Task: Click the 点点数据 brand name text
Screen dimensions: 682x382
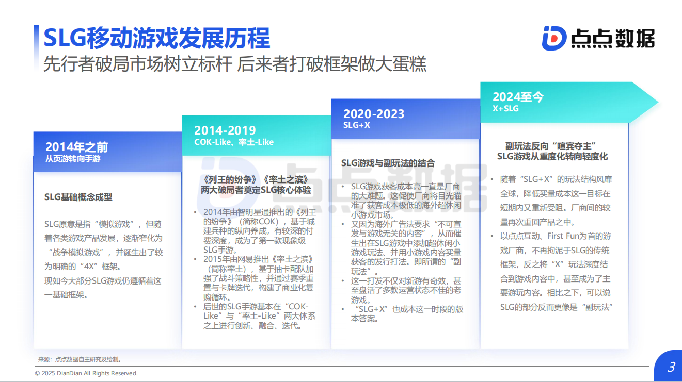Action: click(x=612, y=38)
